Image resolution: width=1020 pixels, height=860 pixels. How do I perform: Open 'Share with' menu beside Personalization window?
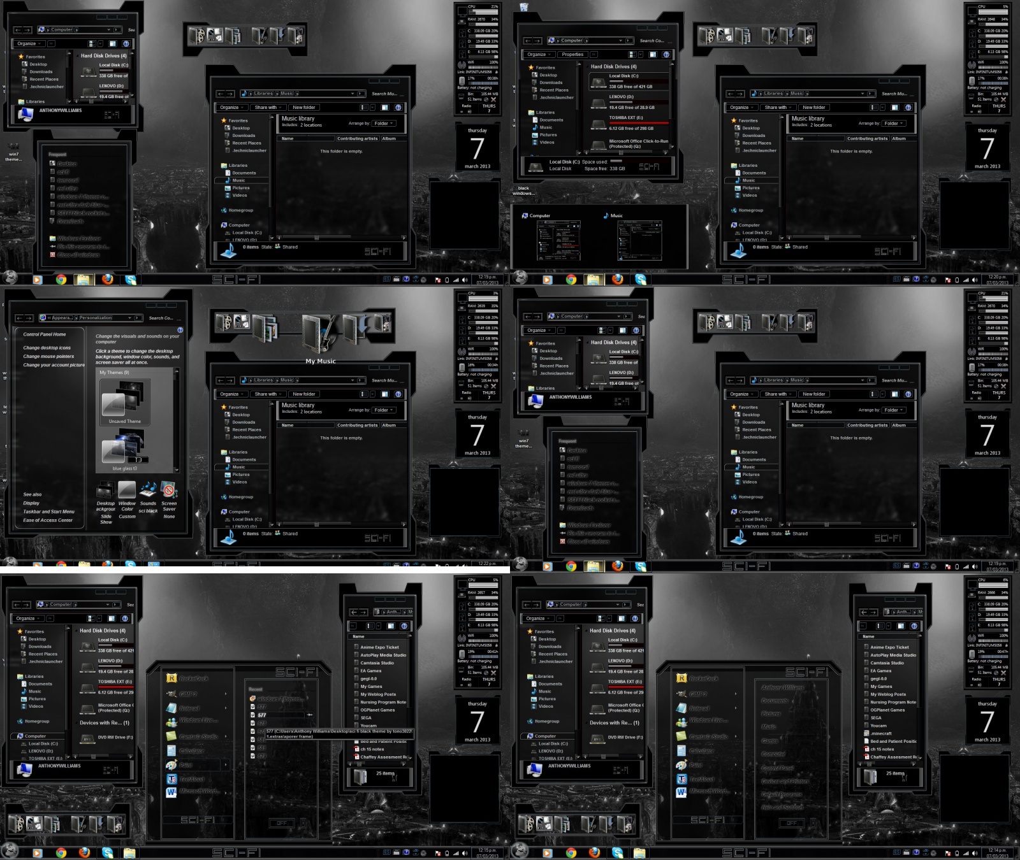pyautogui.click(x=267, y=394)
